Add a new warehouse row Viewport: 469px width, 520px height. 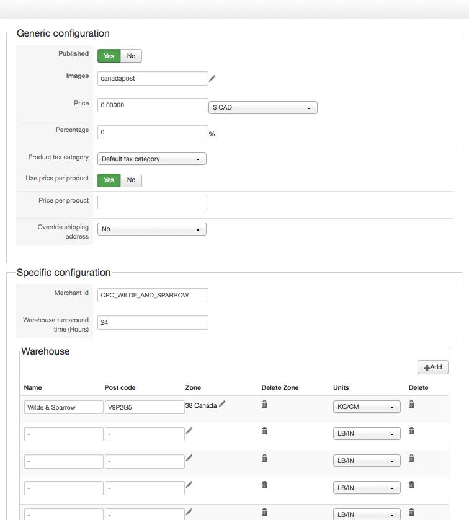click(x=433, y=367)
